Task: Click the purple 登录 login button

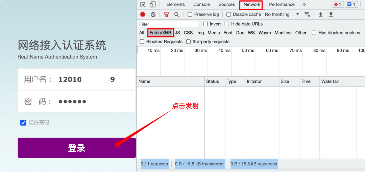Action: [x=77, y=148]
